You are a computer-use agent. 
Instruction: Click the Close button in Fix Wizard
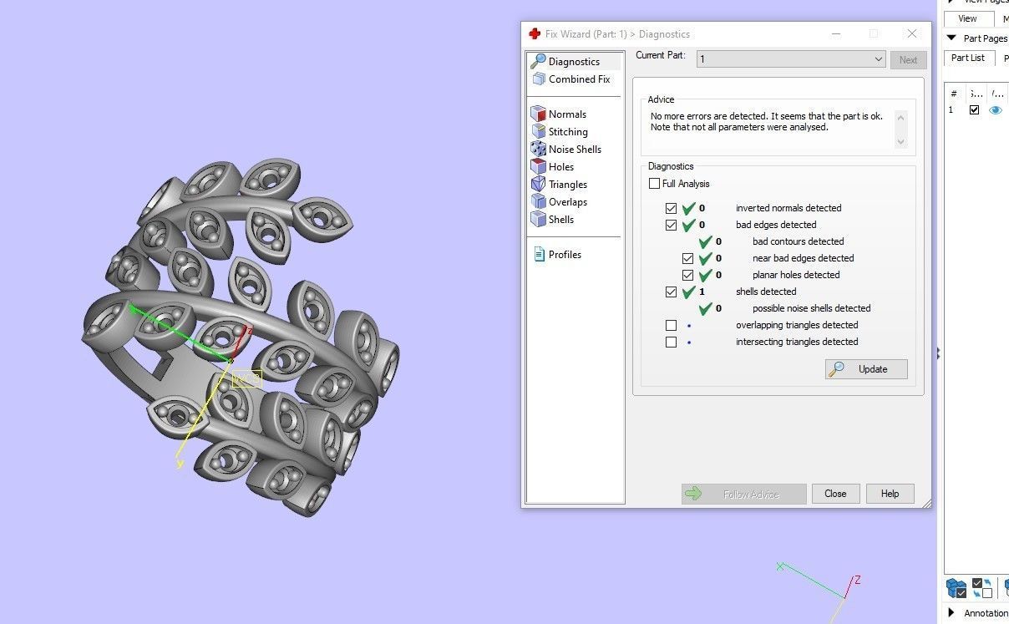835,494
